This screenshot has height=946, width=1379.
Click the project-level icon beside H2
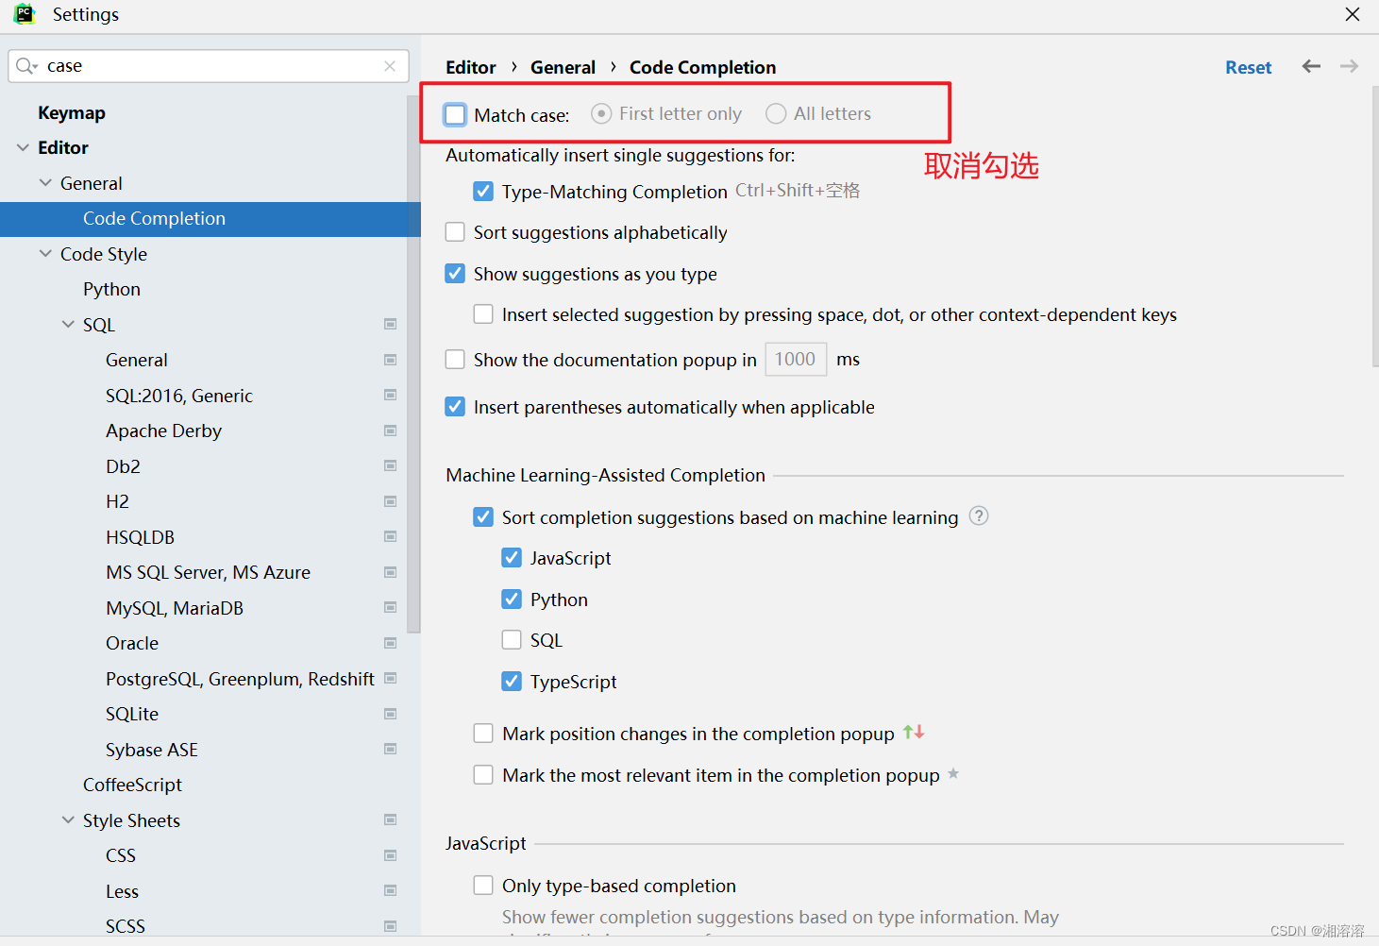tap(390, 501)
